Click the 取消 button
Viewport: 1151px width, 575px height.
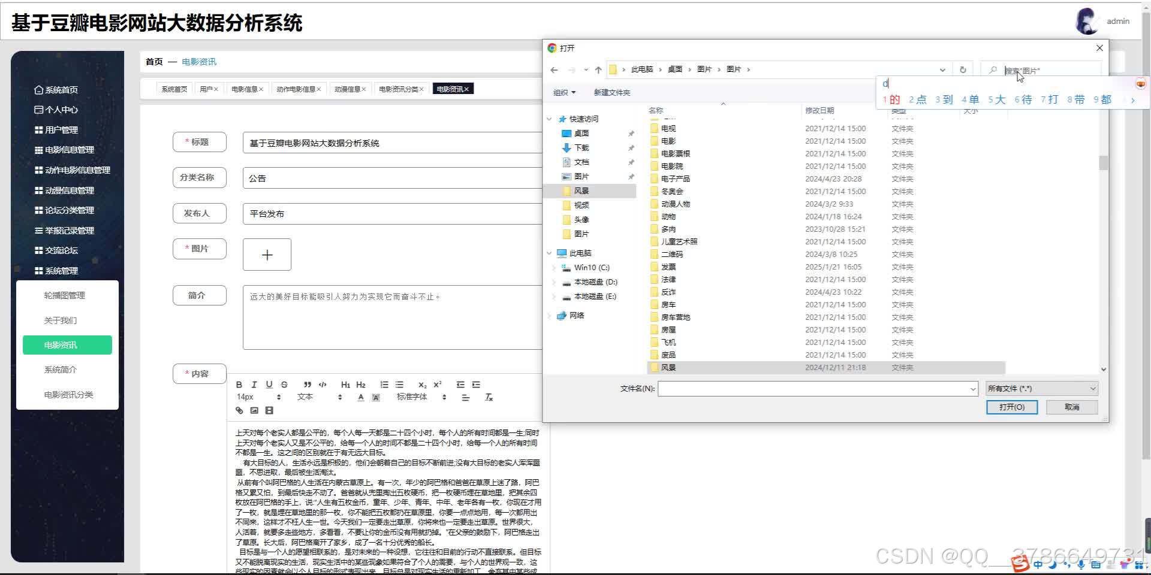(1072, 407)
